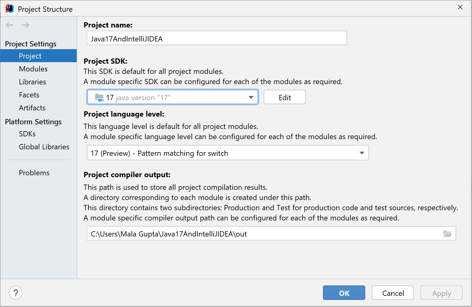
Task: Open the Artifacts section
Action: [32, 108]
